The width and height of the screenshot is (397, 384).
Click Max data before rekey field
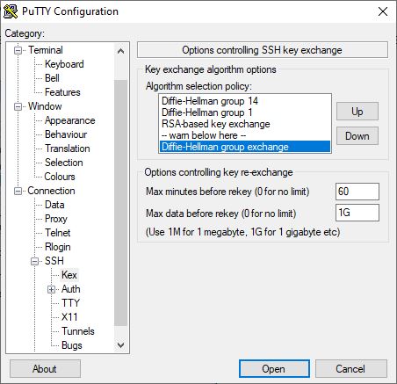coord(357,213)
